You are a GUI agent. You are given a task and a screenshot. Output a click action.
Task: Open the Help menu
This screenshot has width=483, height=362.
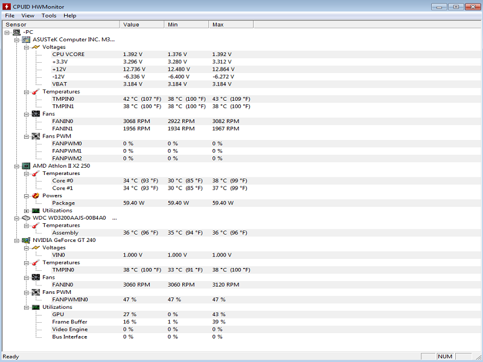[70, 16]
